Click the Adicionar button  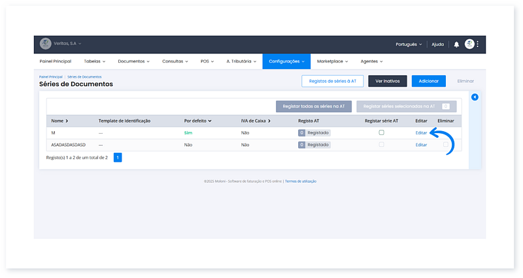428,81
